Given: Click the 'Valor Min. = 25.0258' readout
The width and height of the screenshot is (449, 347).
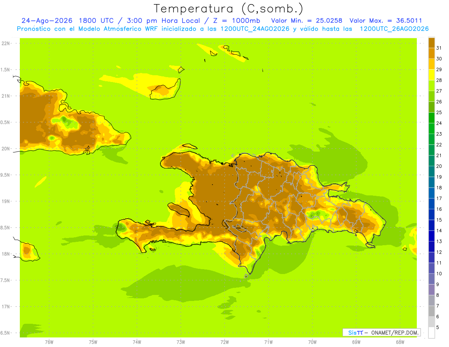Looking at the screenshot, I should [307, 21].
